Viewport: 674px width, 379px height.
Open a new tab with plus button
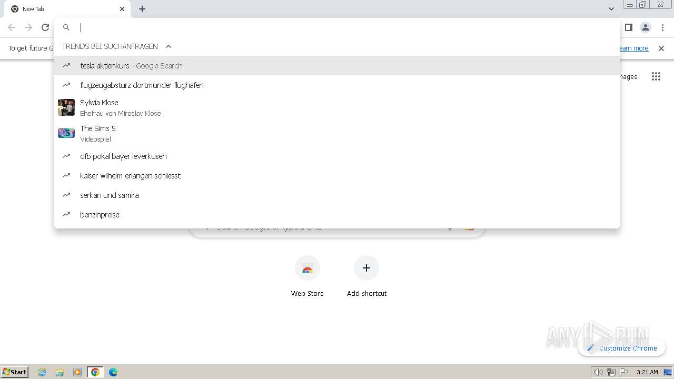(x=142, y=9)
